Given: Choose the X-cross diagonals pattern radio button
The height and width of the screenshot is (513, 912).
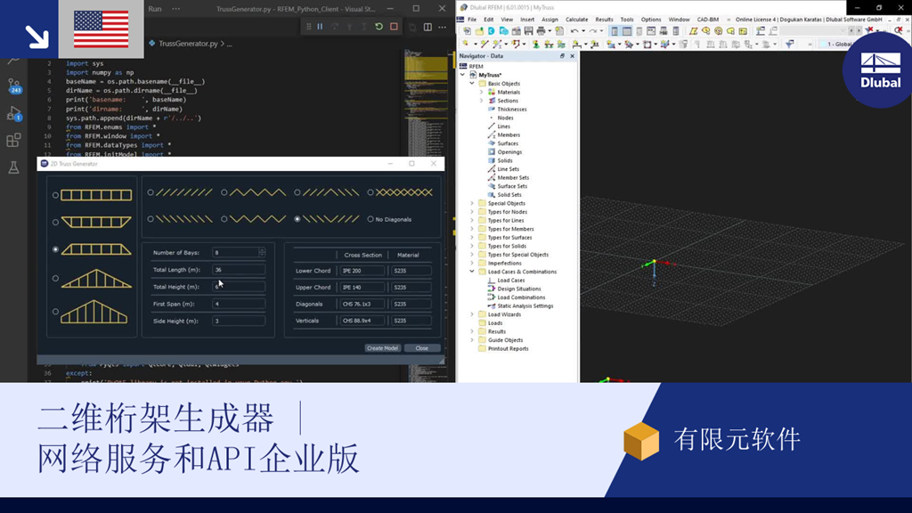Looking at the screenshot, I should [x=370, y=192].
